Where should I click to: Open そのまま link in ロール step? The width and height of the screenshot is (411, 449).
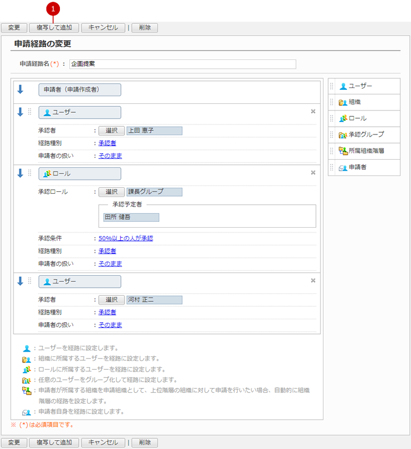click(110, 264)
